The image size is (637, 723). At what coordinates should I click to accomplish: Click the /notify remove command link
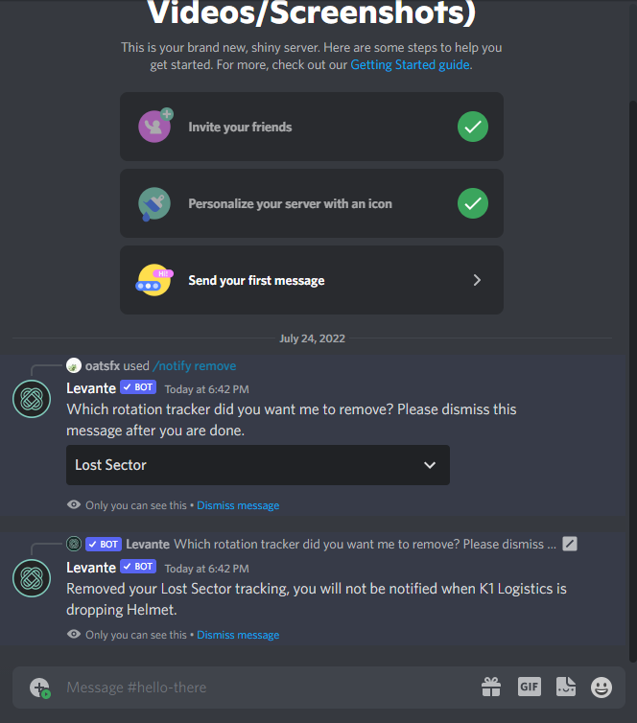pyautogui.click(x=194, y=365)
